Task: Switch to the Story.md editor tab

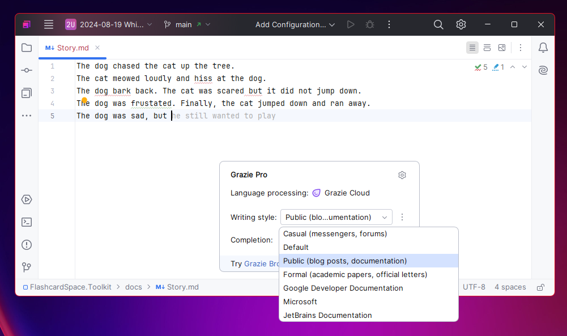Action: (x=73, y=48)
